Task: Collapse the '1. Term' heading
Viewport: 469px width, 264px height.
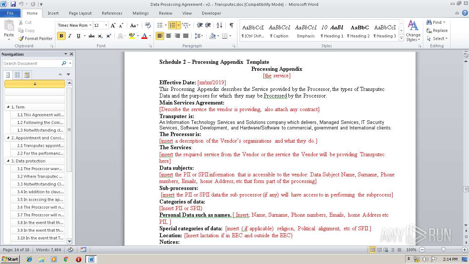Action: click(x=8, y=107)
